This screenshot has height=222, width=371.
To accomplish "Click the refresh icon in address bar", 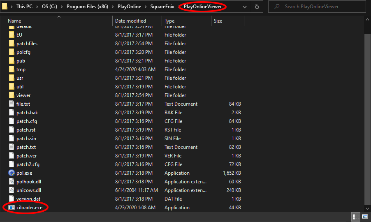I will (257, 7).
